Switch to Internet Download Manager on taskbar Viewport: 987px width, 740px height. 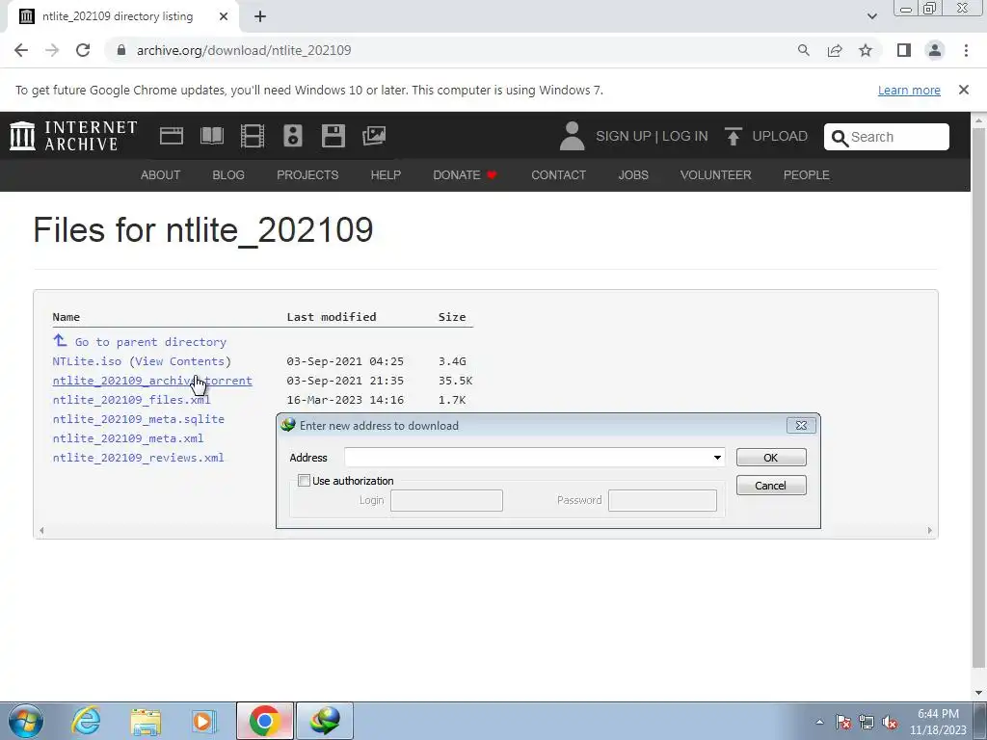pyautogui.click(x=325, y=721)
